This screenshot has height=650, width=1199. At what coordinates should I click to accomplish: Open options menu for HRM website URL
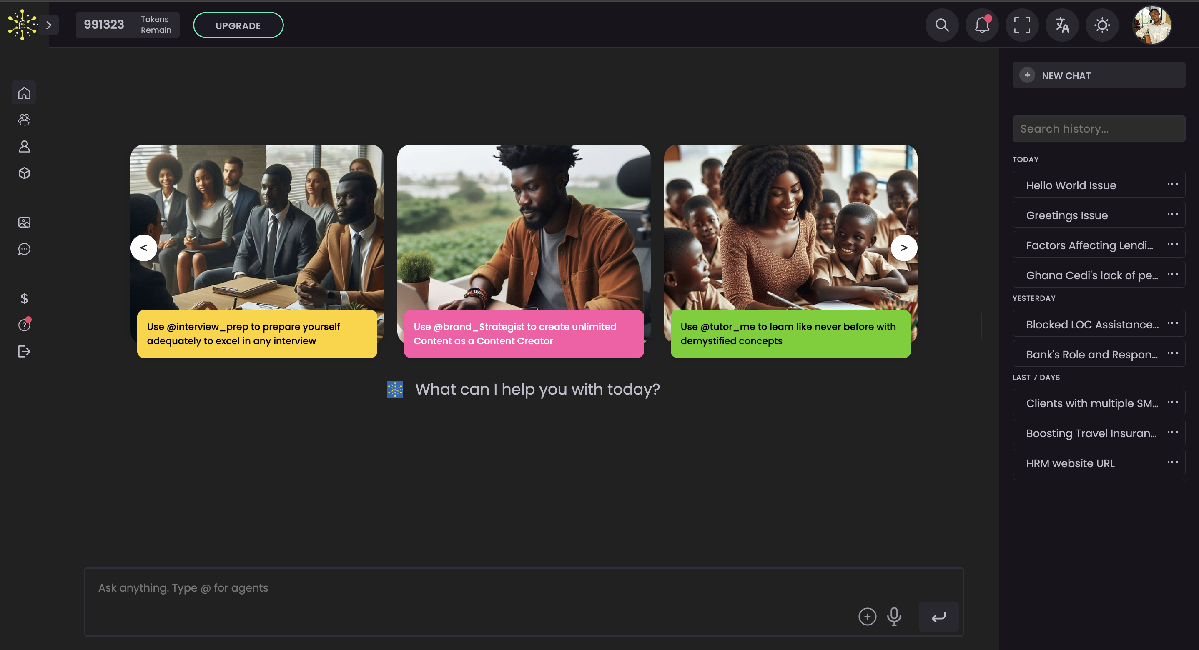(1172, 462)
